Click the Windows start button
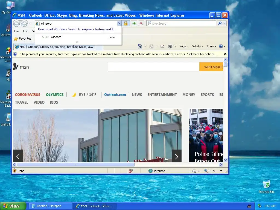280x210 pixels. pyautogui.click(x=13, y=206)
